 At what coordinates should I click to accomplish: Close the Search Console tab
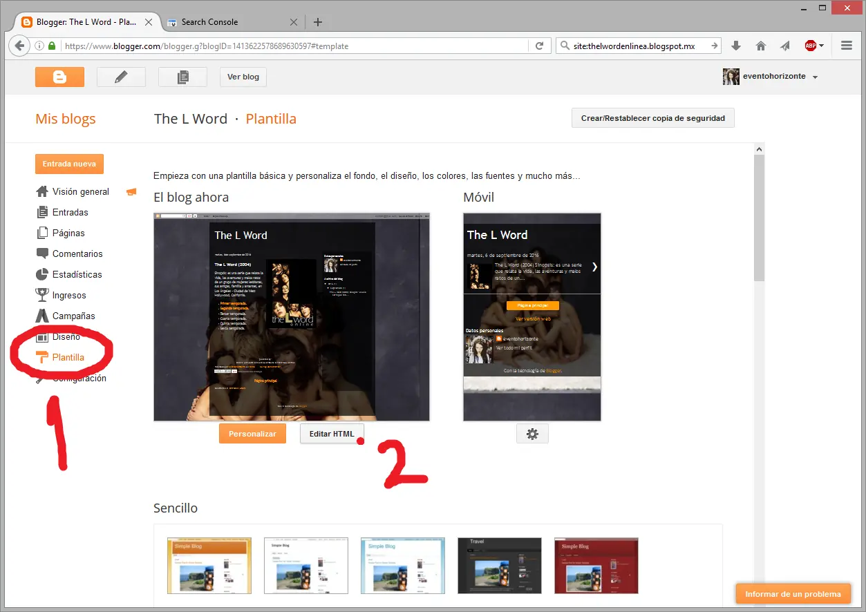click(x=294, y=22)
